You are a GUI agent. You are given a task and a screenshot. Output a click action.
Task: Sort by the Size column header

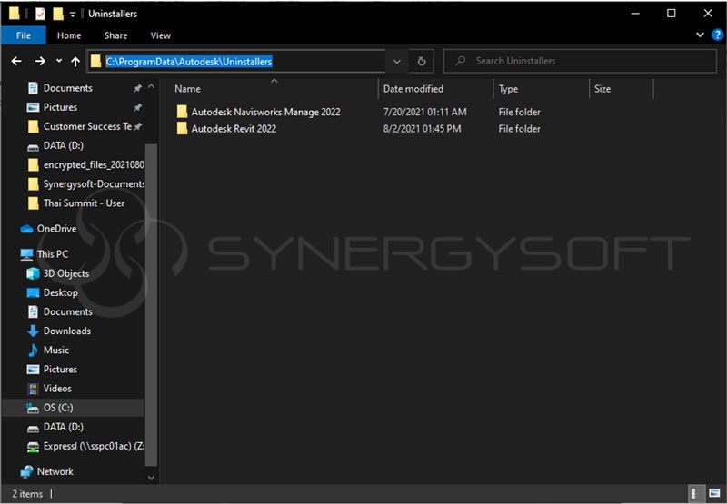pos(603,89)
